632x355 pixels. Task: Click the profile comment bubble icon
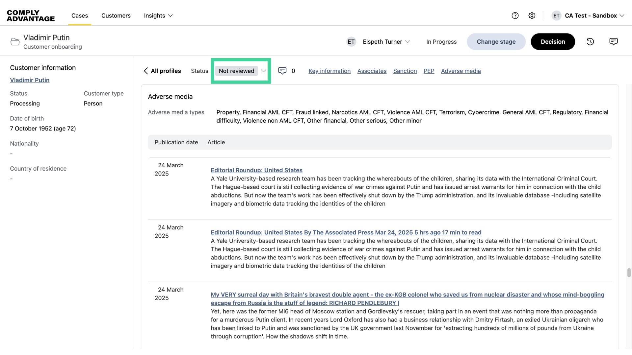(282, 71)
